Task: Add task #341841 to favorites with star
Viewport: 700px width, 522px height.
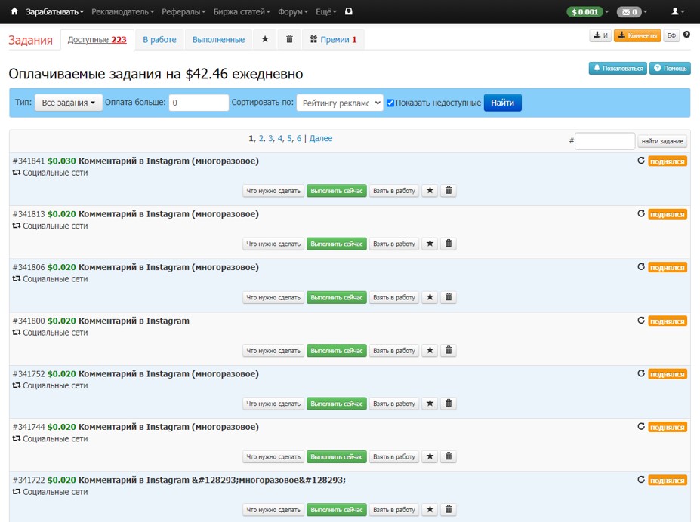Action: tap(430, 190)
